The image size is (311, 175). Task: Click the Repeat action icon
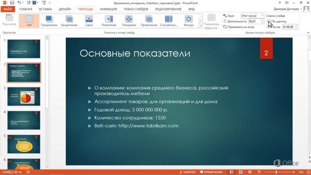(x=29, y=3)
